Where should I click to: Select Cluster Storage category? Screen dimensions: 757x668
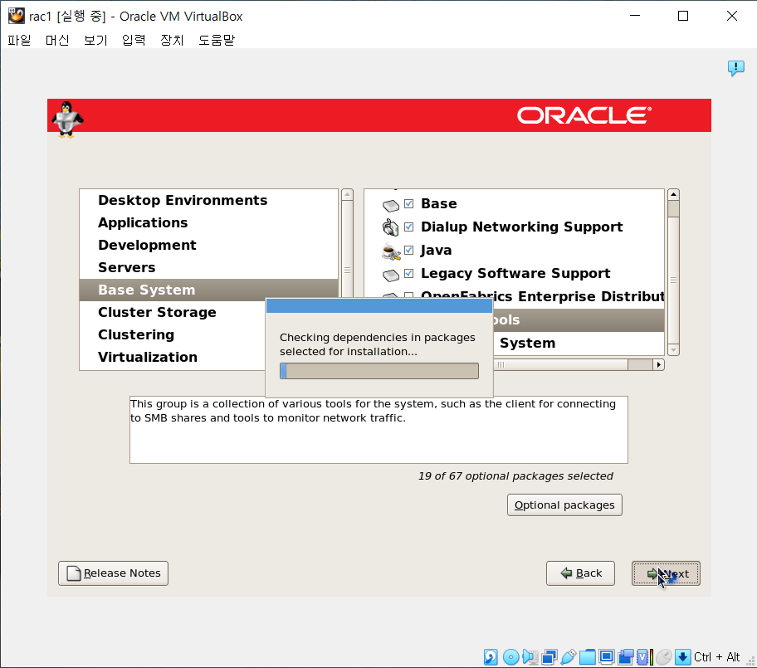tap(173, 312)
